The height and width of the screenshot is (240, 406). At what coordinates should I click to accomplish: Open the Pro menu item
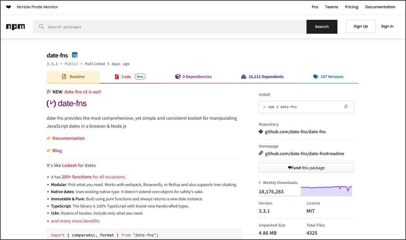315,7
